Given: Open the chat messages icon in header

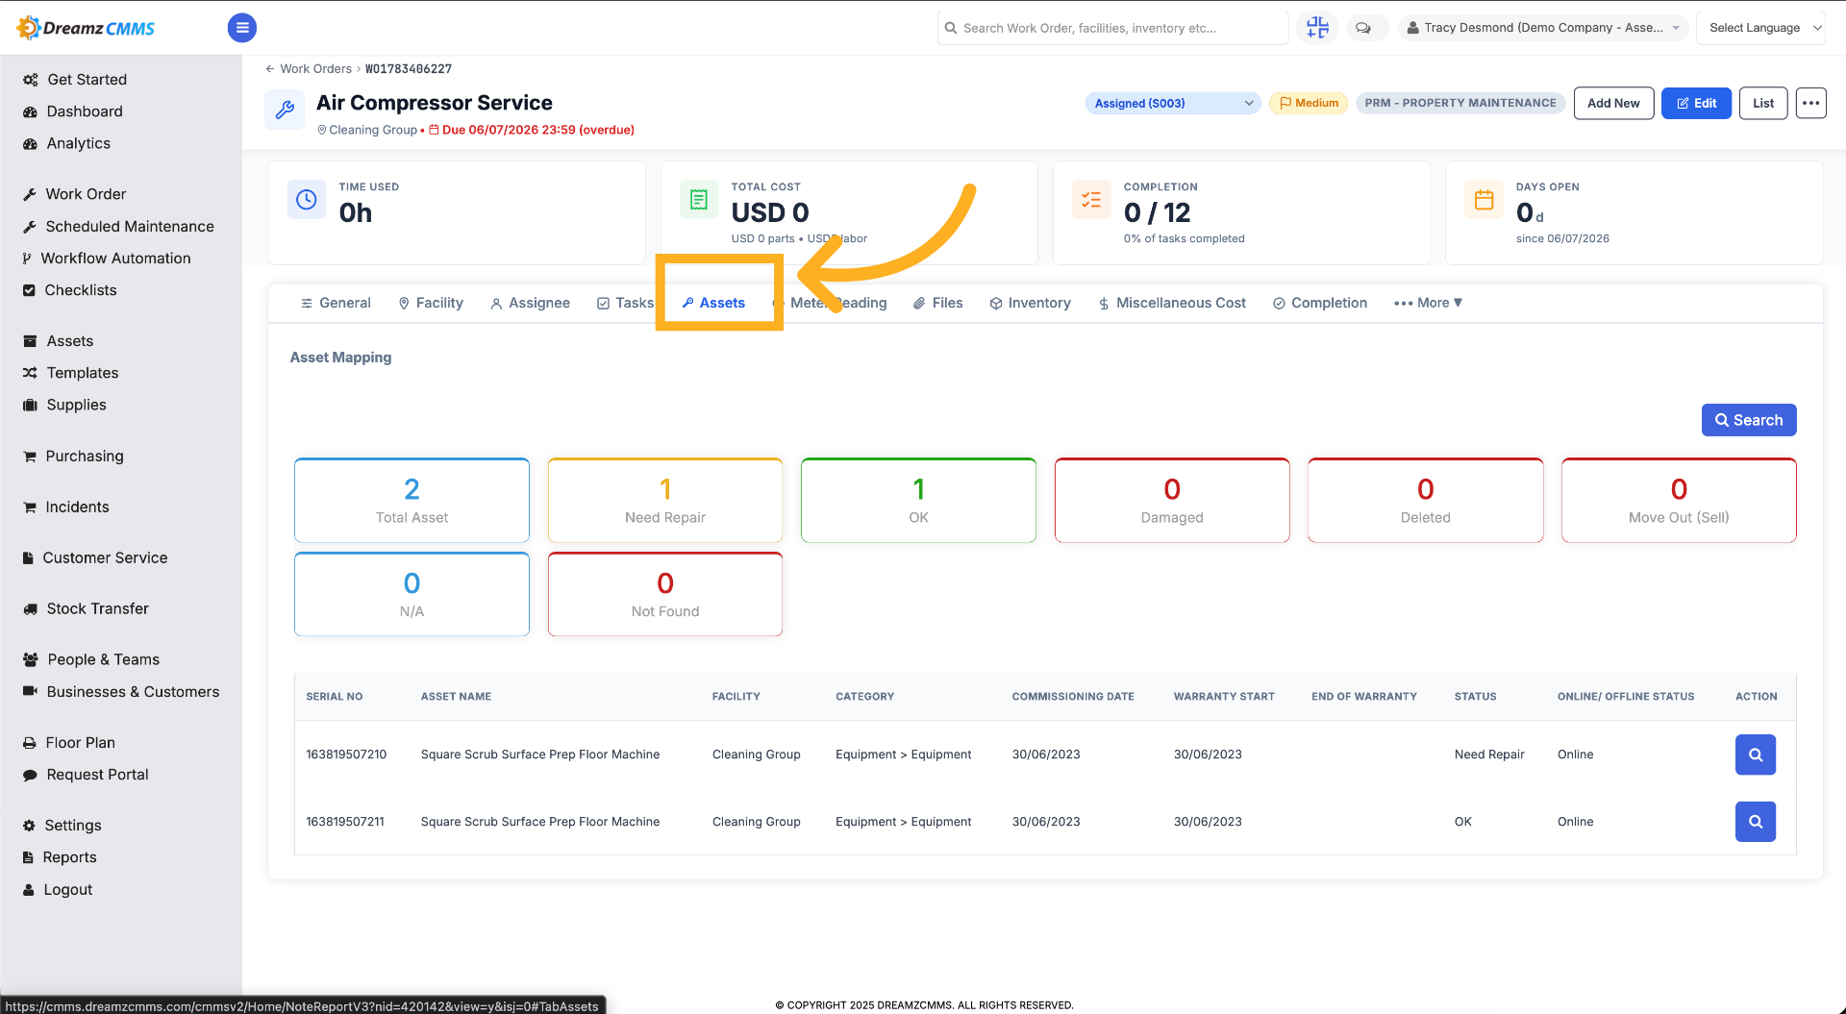Looking at the screenshot, I should tap(1363, 28).
